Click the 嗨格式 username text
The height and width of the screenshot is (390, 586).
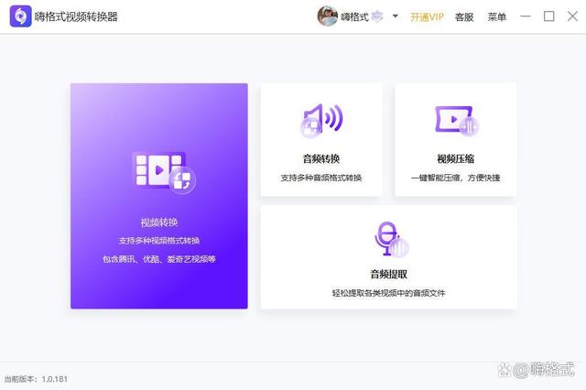(x=354, y=16)
